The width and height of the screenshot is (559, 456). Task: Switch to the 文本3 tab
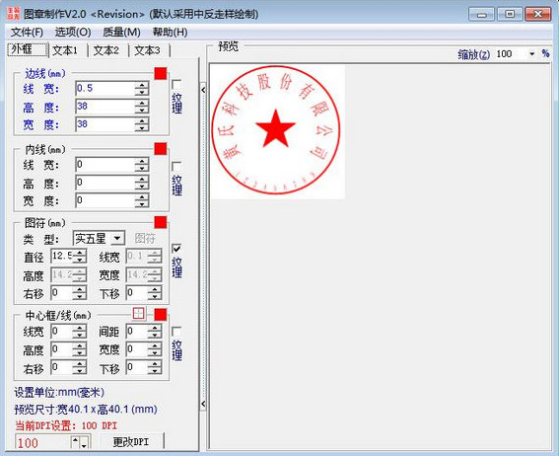[x=147, y=50]
